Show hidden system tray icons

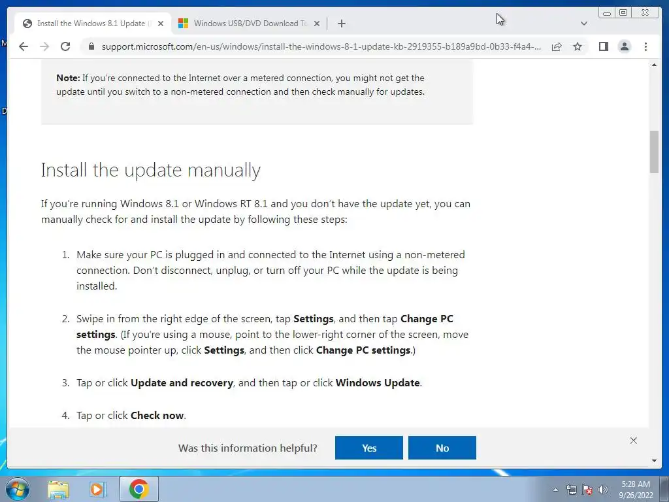pyautogui.click(x=555, y=490)
